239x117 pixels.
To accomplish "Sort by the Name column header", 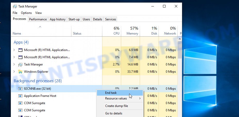I will pos(41,31).
